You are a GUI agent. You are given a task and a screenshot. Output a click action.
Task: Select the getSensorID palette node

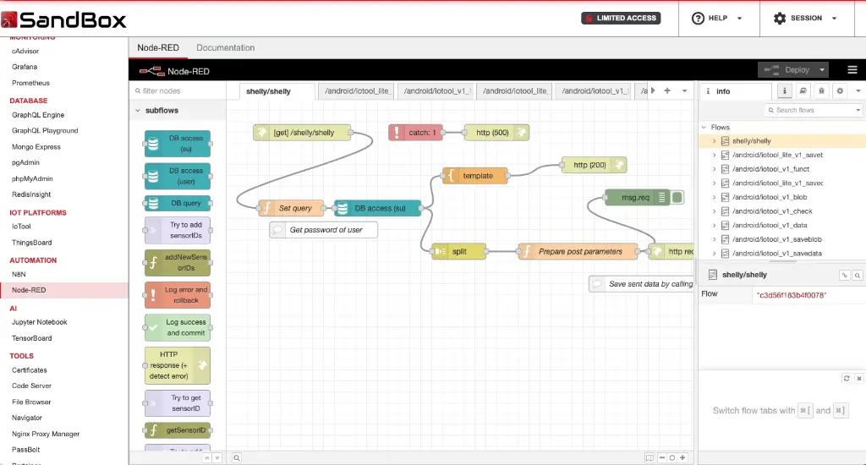178,430
